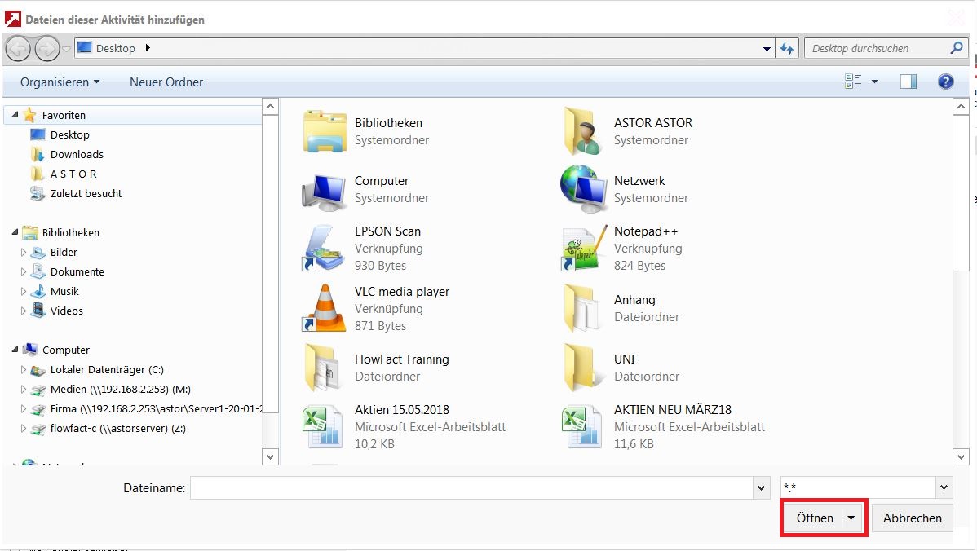Open the Dateiname combo box dropdown arrow
The width and height of the screenshot is (977, 551).
(x=762, y=488)
